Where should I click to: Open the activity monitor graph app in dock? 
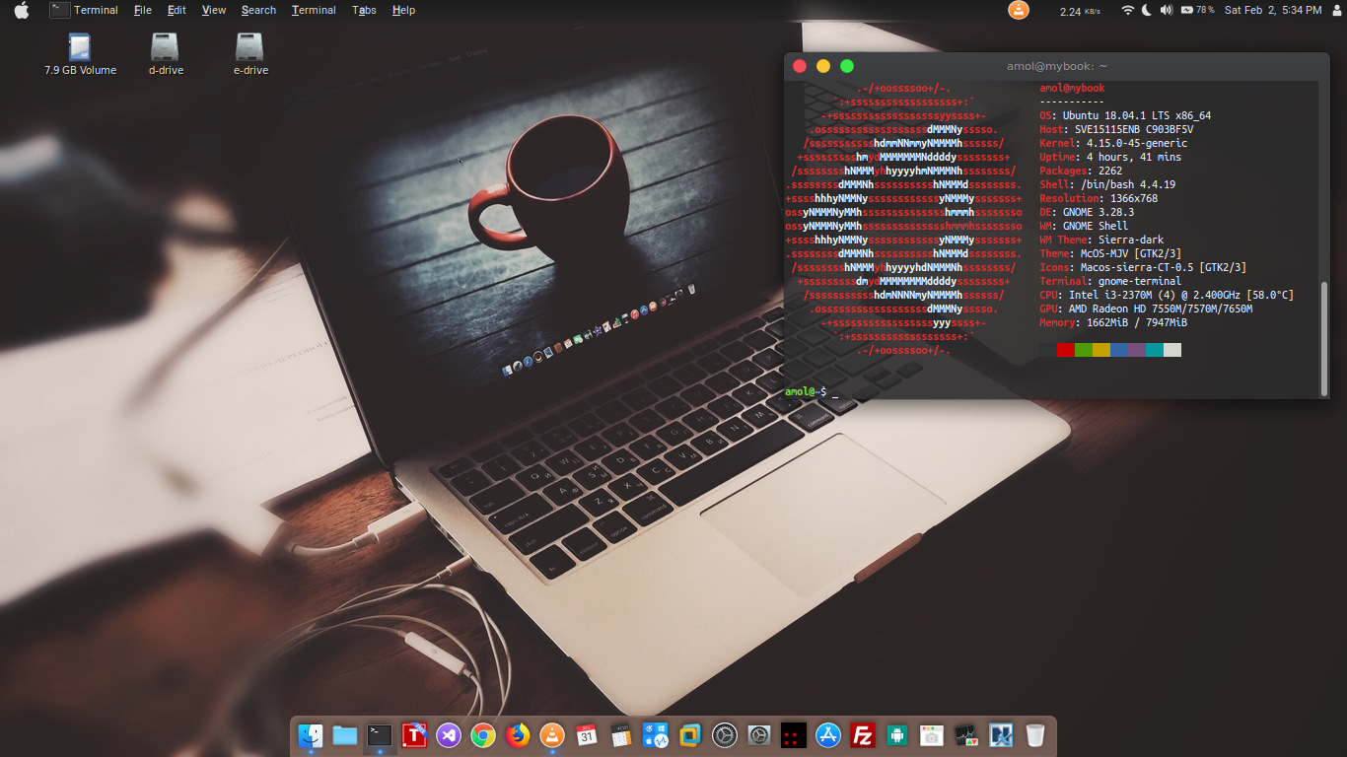coord(966,735)
